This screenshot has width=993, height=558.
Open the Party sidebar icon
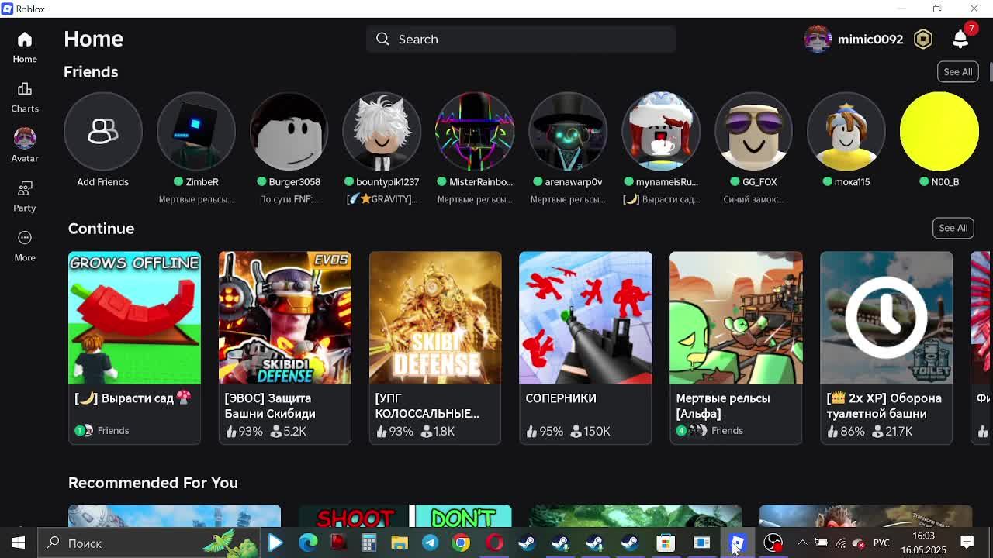coord(25,188)
